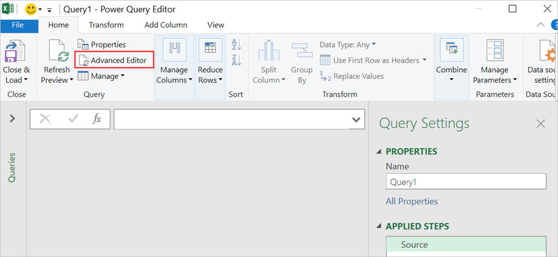558x257 pixels.
Task: Click the Close & Load icon
Action: 16,53
